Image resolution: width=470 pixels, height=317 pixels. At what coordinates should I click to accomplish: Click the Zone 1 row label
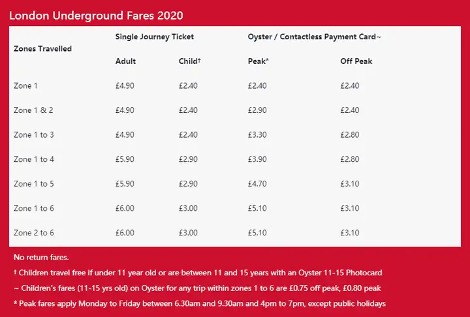pos(25,85)
